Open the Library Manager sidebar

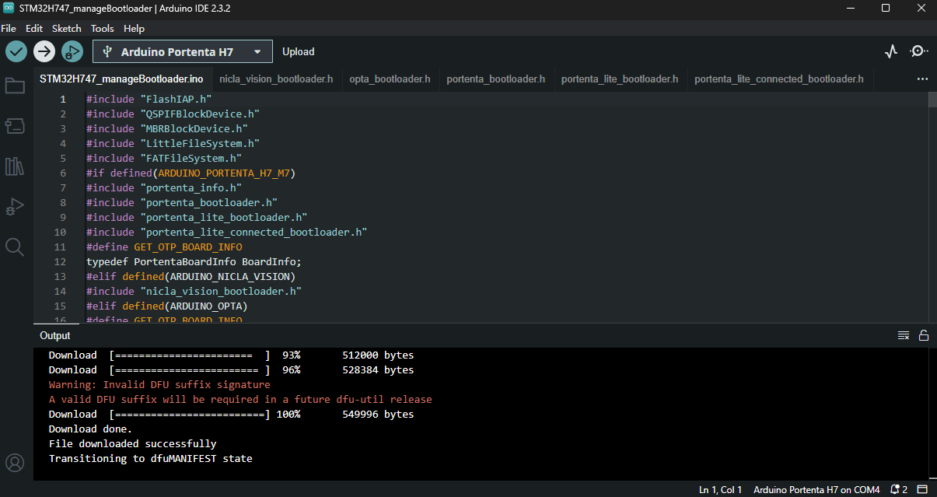[15, 166]
